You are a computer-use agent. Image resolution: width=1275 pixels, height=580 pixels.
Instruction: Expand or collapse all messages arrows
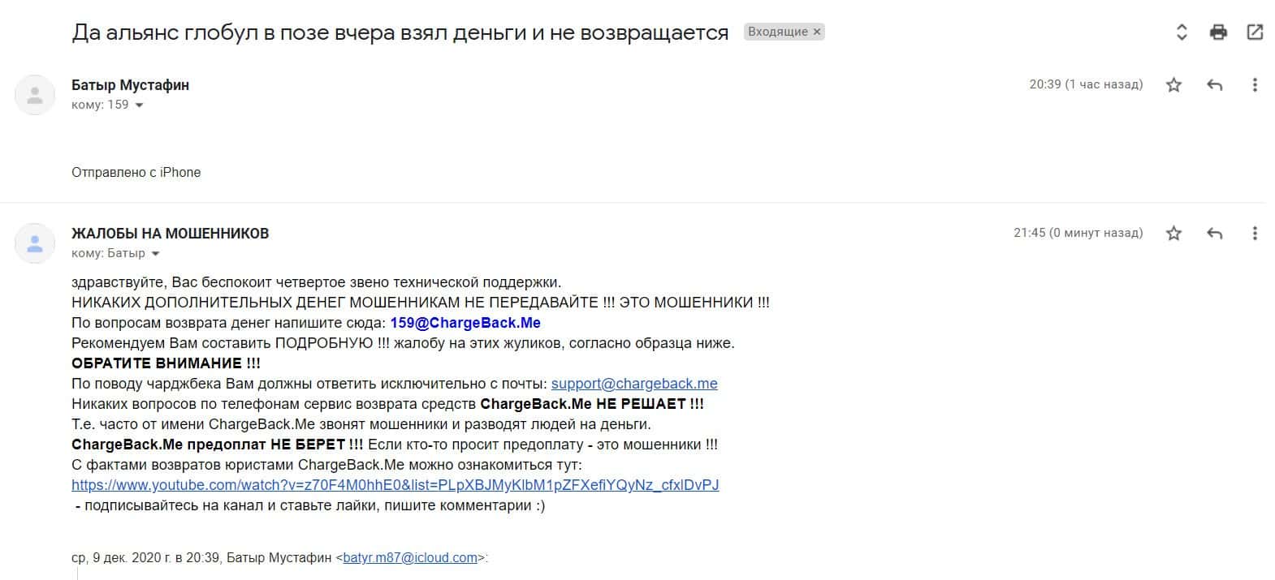point(1182,32)
